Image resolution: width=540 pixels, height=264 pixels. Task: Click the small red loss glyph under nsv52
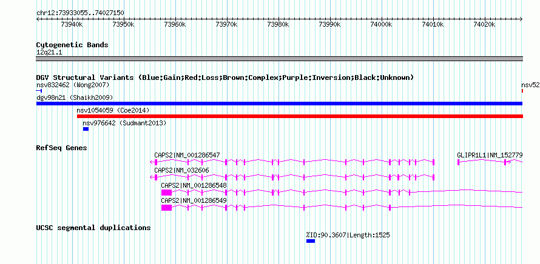[x=522, y=91]
